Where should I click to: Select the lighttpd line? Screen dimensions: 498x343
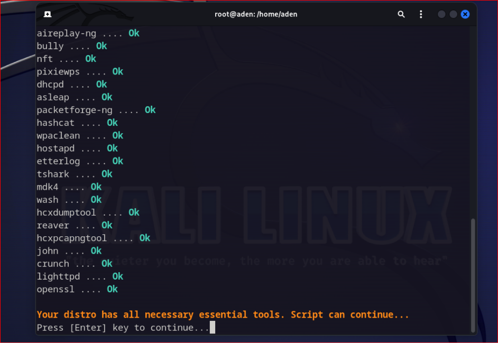tap(80, 276)
